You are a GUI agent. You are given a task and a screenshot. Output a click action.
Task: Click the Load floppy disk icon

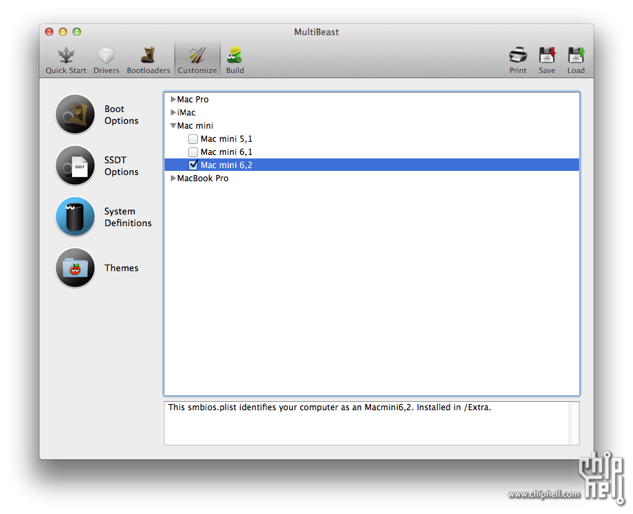(576, 56)
